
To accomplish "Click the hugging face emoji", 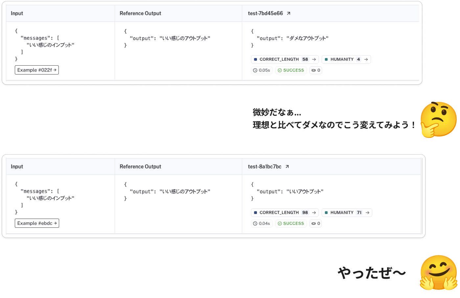I will click(x=439, y=273).
